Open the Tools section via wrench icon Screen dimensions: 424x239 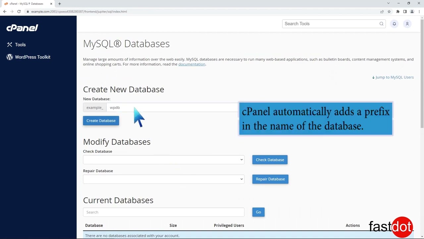(10, 44)
